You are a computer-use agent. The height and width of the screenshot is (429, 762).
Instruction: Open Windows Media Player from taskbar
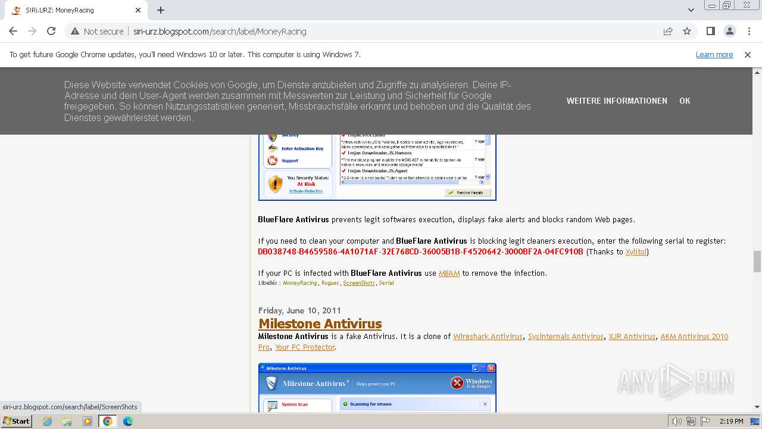(x=88, y=421)
